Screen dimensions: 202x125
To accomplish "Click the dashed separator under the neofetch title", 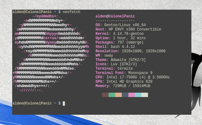I will click(115, 21).
